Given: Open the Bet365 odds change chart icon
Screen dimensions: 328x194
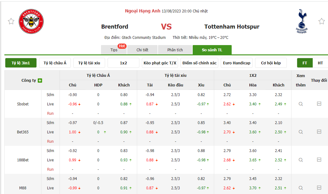Looking at the screenshot, I should click(x=319, y=132).
